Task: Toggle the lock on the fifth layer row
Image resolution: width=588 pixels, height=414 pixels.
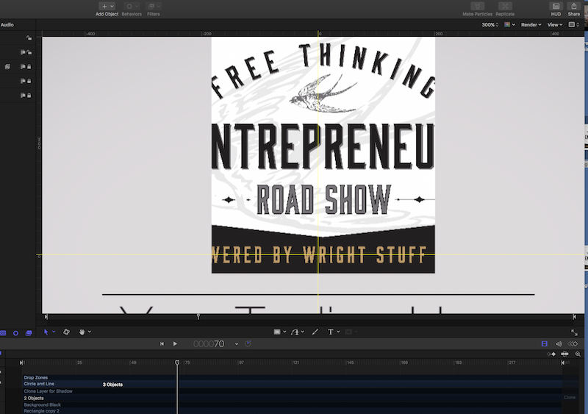Action: pyautogui.click(x=29, y=95)
